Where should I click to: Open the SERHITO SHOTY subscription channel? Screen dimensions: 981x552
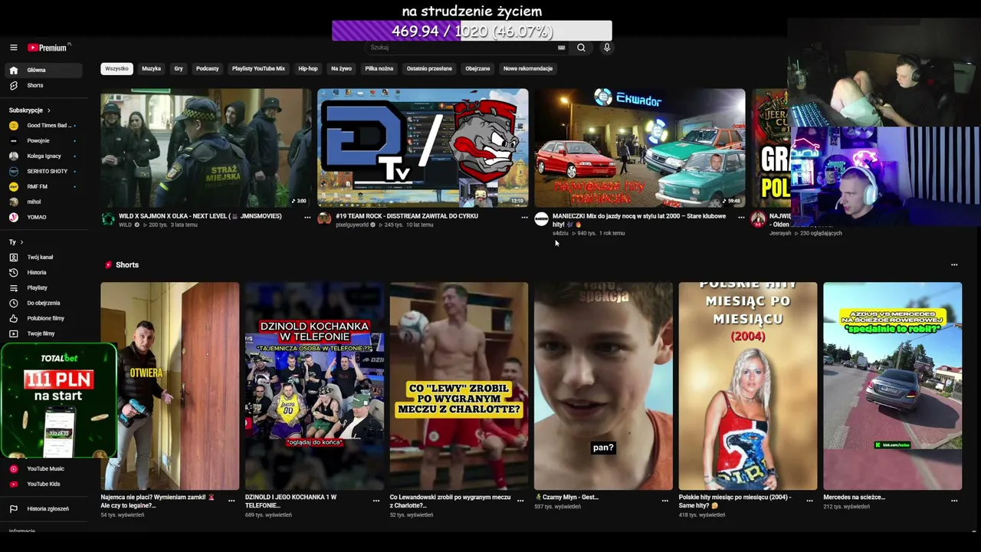pos(42,171)
